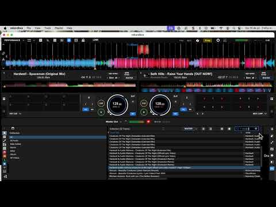
Task: Click the info icon in top toolbar
Action: coord(197,40)
